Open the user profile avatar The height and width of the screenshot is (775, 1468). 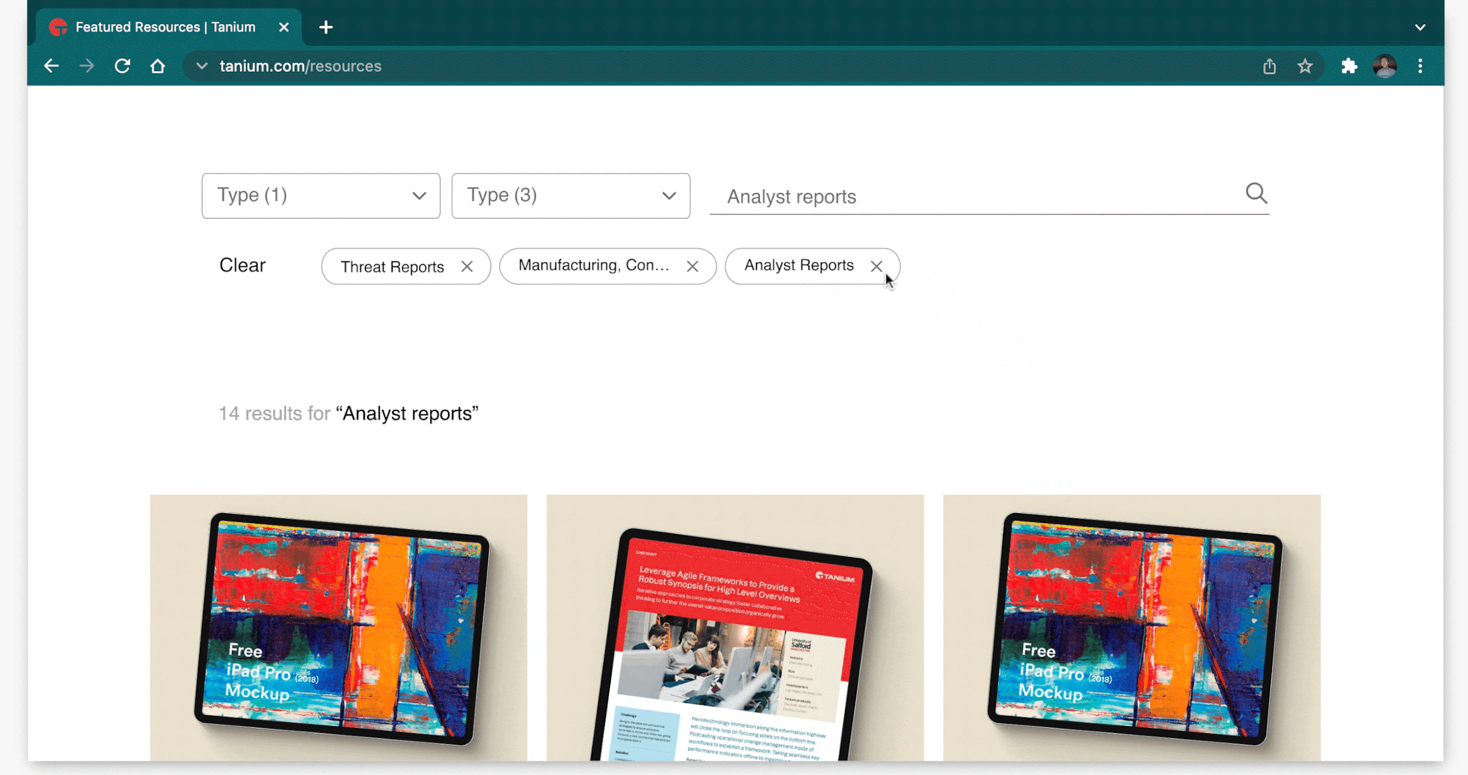pos(1384,66)
